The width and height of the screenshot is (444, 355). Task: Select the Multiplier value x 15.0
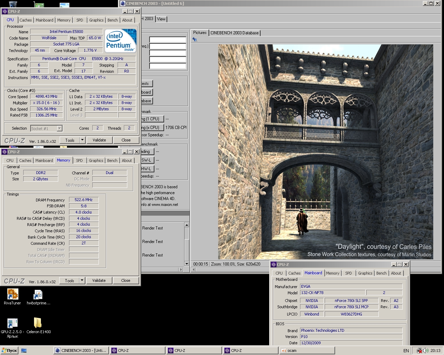click(46, 103)
